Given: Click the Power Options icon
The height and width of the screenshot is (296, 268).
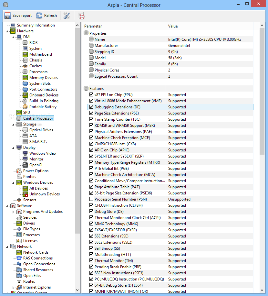Looking at the screenshot, I should [19, 171].
